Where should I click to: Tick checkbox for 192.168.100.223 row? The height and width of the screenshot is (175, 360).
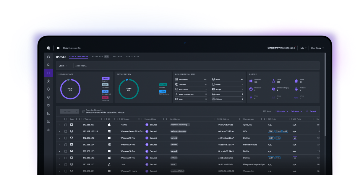point(66,131)
